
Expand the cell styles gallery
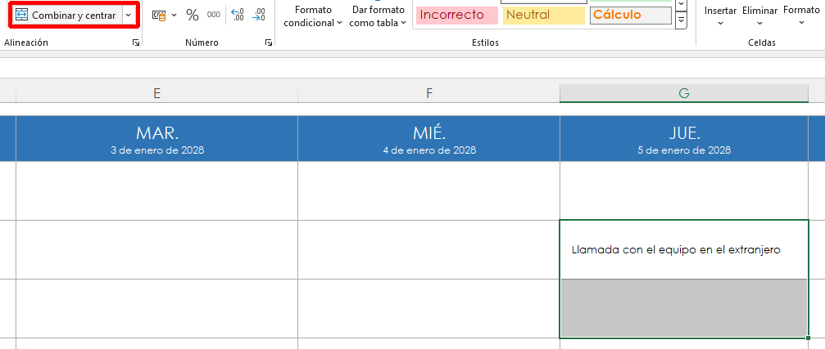[682, 20]
